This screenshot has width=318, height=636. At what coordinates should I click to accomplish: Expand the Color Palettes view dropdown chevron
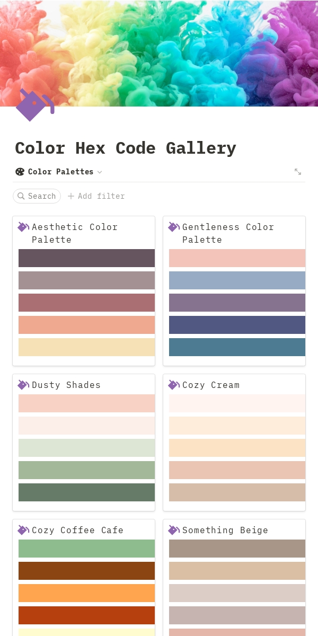100,172
